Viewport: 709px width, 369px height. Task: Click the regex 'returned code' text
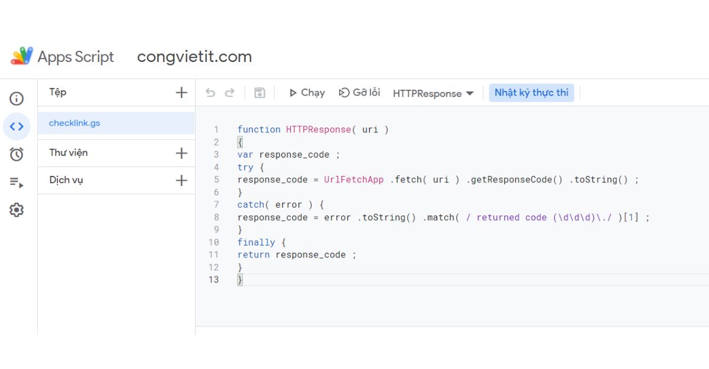[x=512, y=217]
